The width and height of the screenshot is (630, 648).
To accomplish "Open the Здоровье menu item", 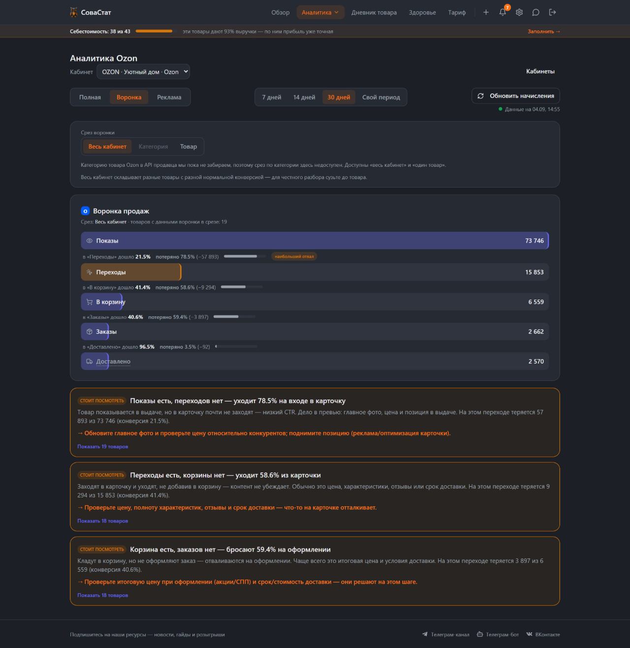I will (x=422, y=12).
